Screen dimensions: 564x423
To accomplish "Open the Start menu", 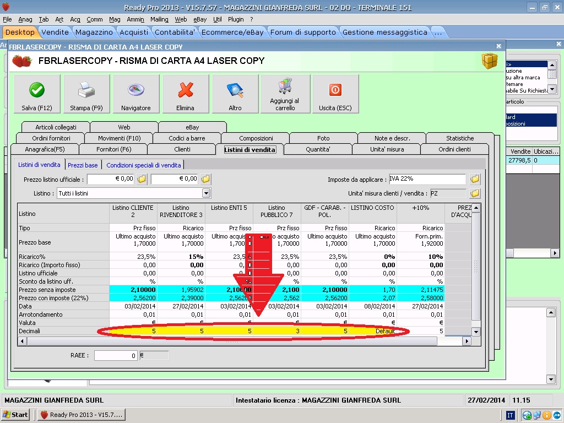I will tap(15, 415).
